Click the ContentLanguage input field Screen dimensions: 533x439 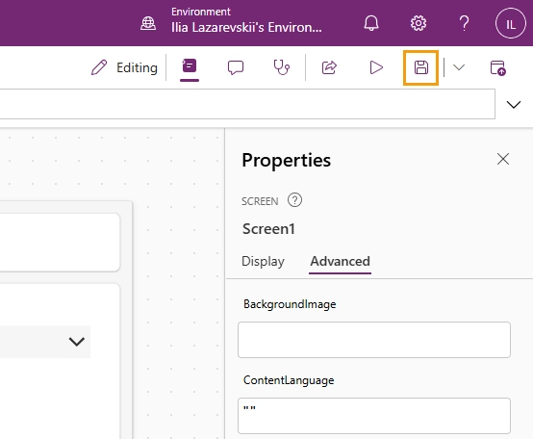pyautogui.click(x=374, y=416)
